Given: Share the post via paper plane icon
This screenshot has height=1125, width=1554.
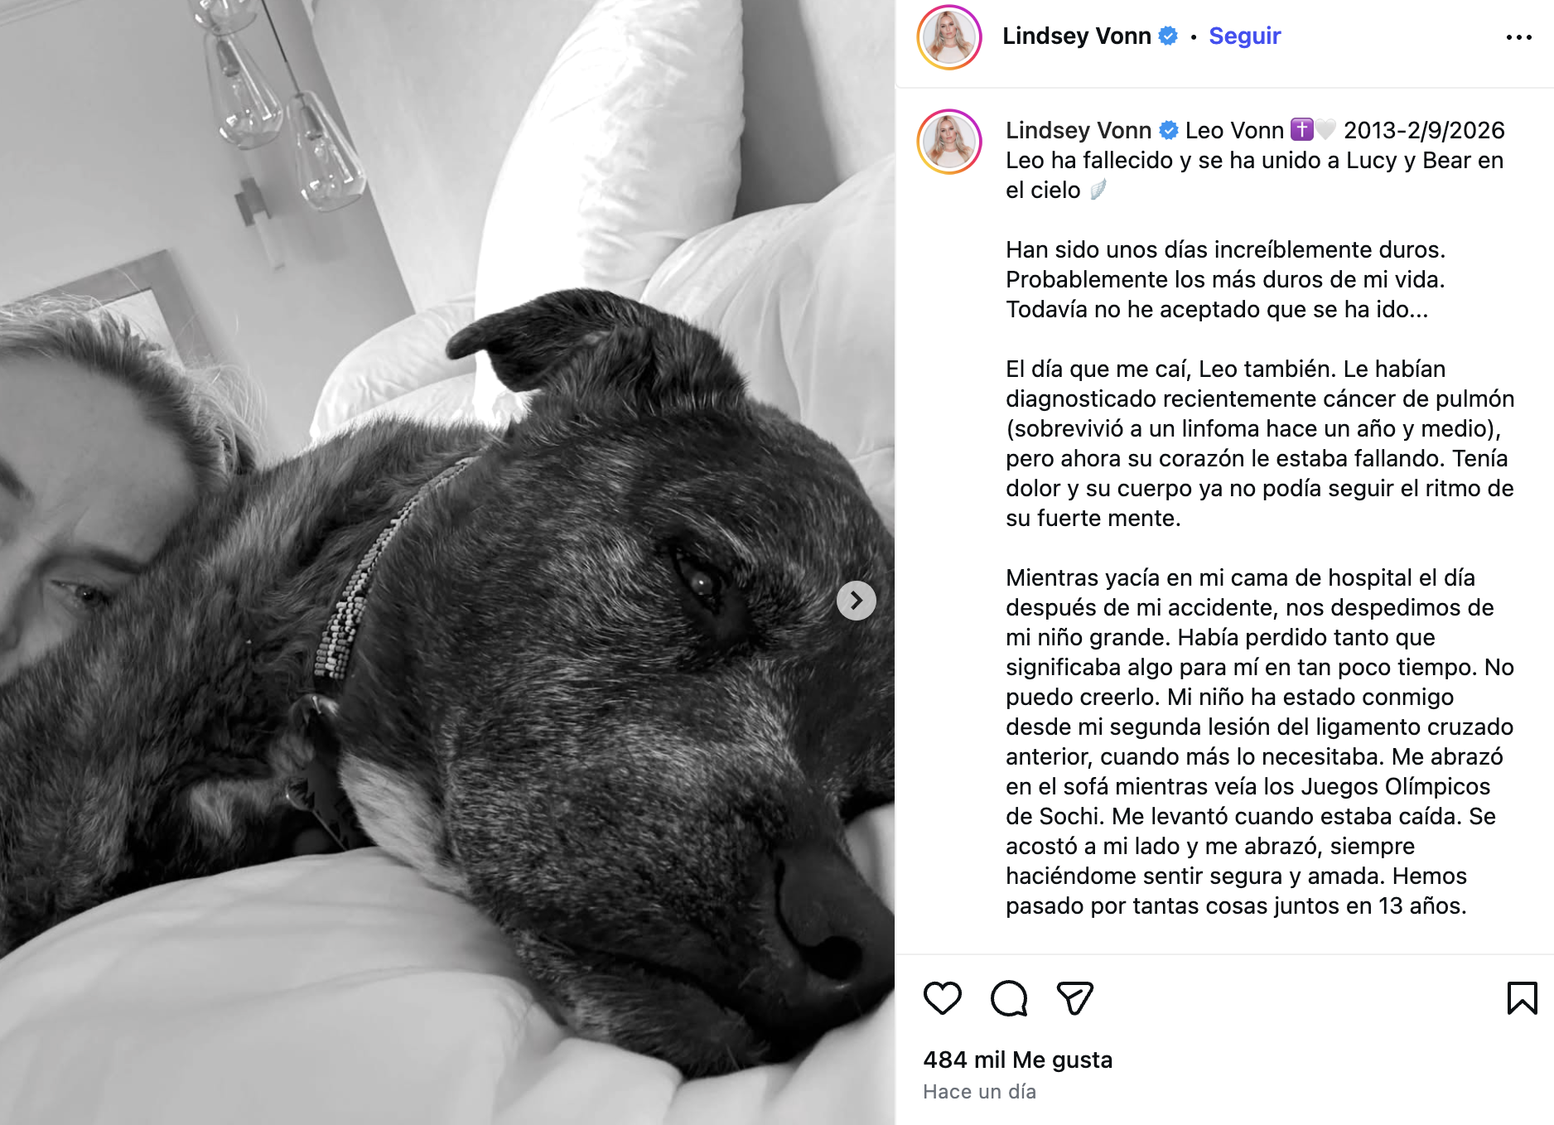Looking at the screenshot, I should coord(1075,998).
